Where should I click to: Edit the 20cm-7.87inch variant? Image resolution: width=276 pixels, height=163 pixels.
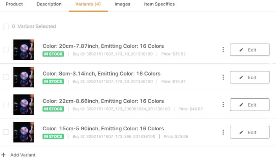pos(249,50)
